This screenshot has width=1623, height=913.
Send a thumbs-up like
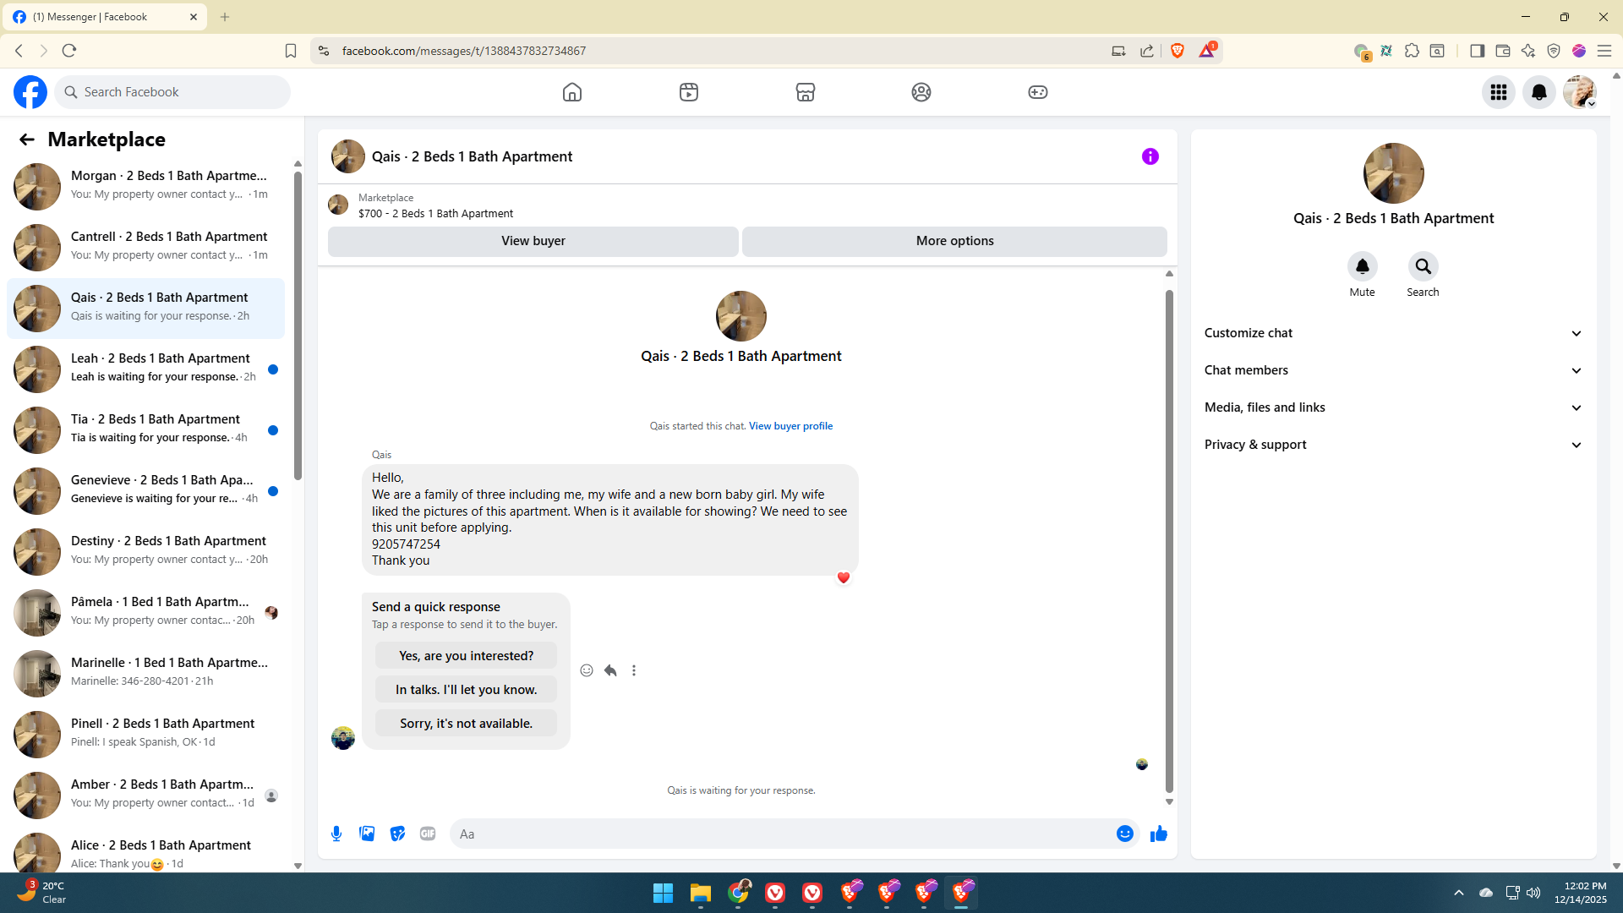[x=1158, y=834]
